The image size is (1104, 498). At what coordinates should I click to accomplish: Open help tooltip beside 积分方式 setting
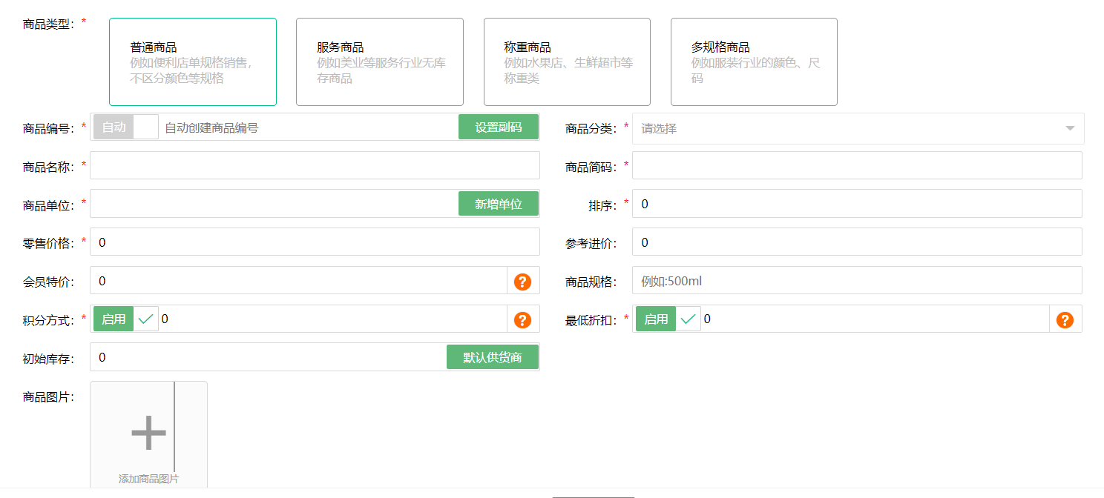(522, 319)
